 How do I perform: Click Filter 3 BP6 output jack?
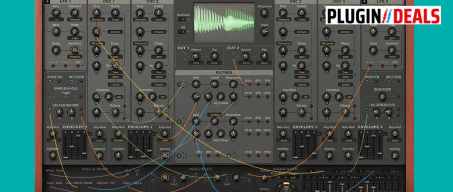209,156
